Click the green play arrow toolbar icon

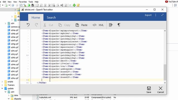click(29, 5)
